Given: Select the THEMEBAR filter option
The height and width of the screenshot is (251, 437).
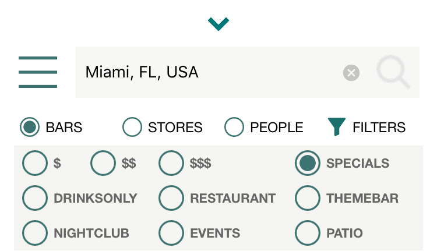Looking at the screenshot, I should coord(308,198).
